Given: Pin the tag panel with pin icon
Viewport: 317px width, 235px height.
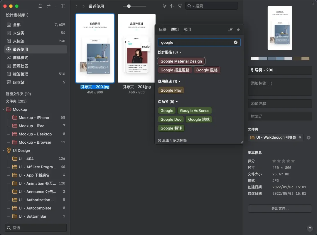Looking at the screenshot, I should tap(238, 30).
